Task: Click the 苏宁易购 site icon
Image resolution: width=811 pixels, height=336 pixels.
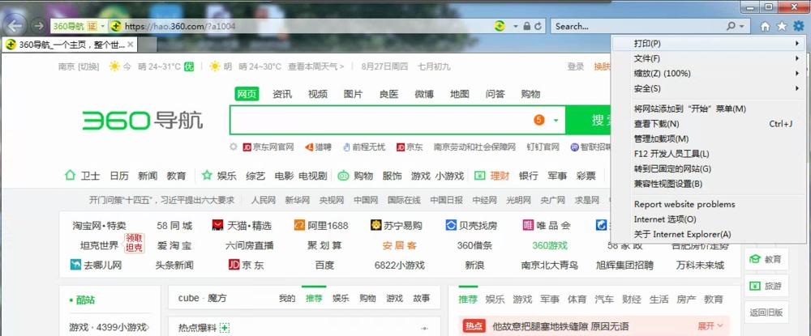Action: (376, 225)
